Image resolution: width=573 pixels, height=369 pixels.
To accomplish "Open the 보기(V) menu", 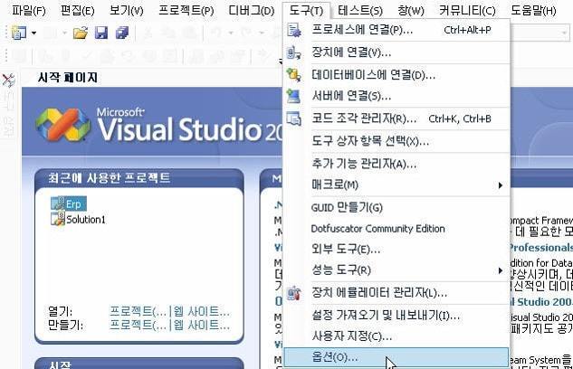I will point(127,10).
